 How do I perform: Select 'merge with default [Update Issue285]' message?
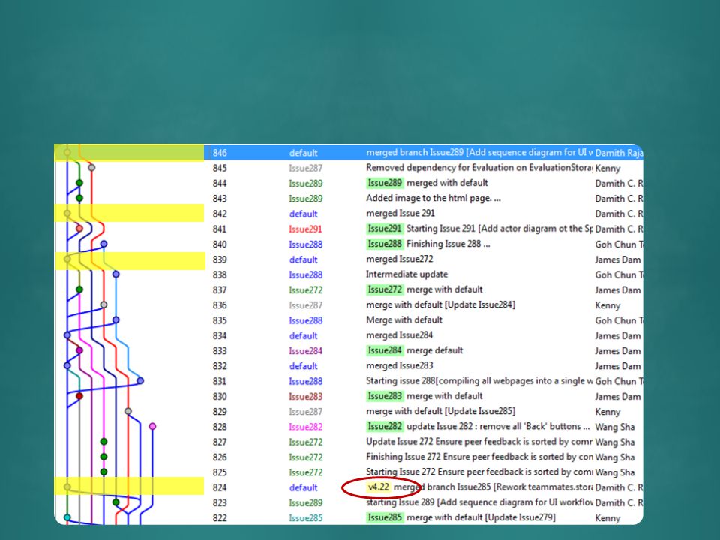click(x=441, y=411)
